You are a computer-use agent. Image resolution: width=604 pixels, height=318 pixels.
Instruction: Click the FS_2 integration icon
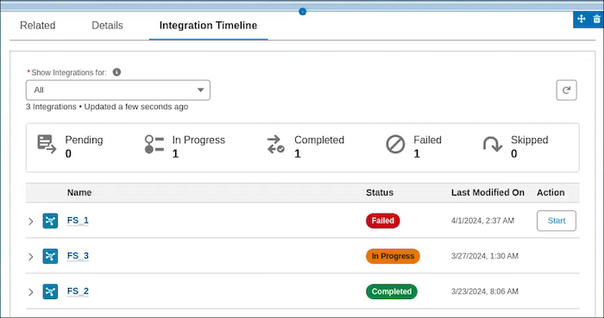(50, 291)
